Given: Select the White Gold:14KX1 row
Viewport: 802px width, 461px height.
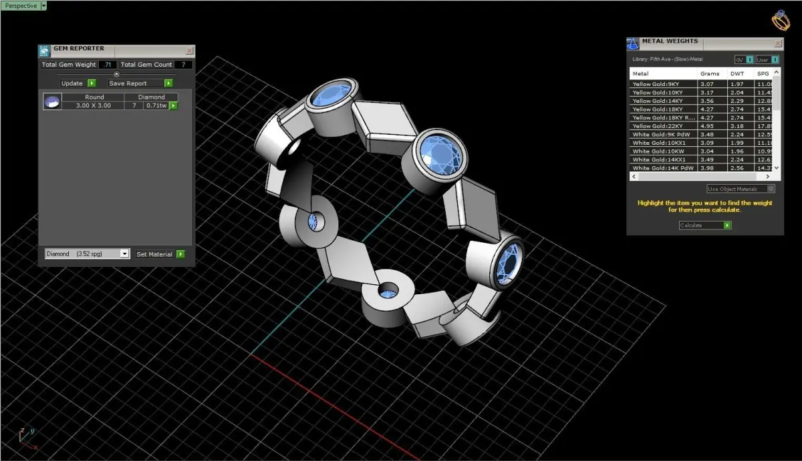Looking at the screenshot, I should [x=701, y=160].
